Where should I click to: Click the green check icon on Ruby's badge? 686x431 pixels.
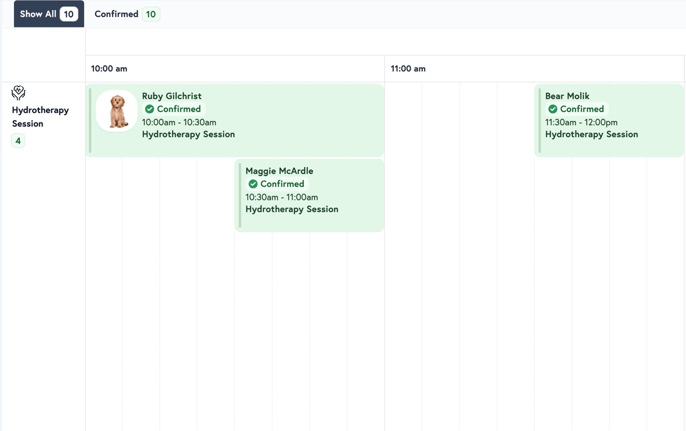(x=149, y=109)
